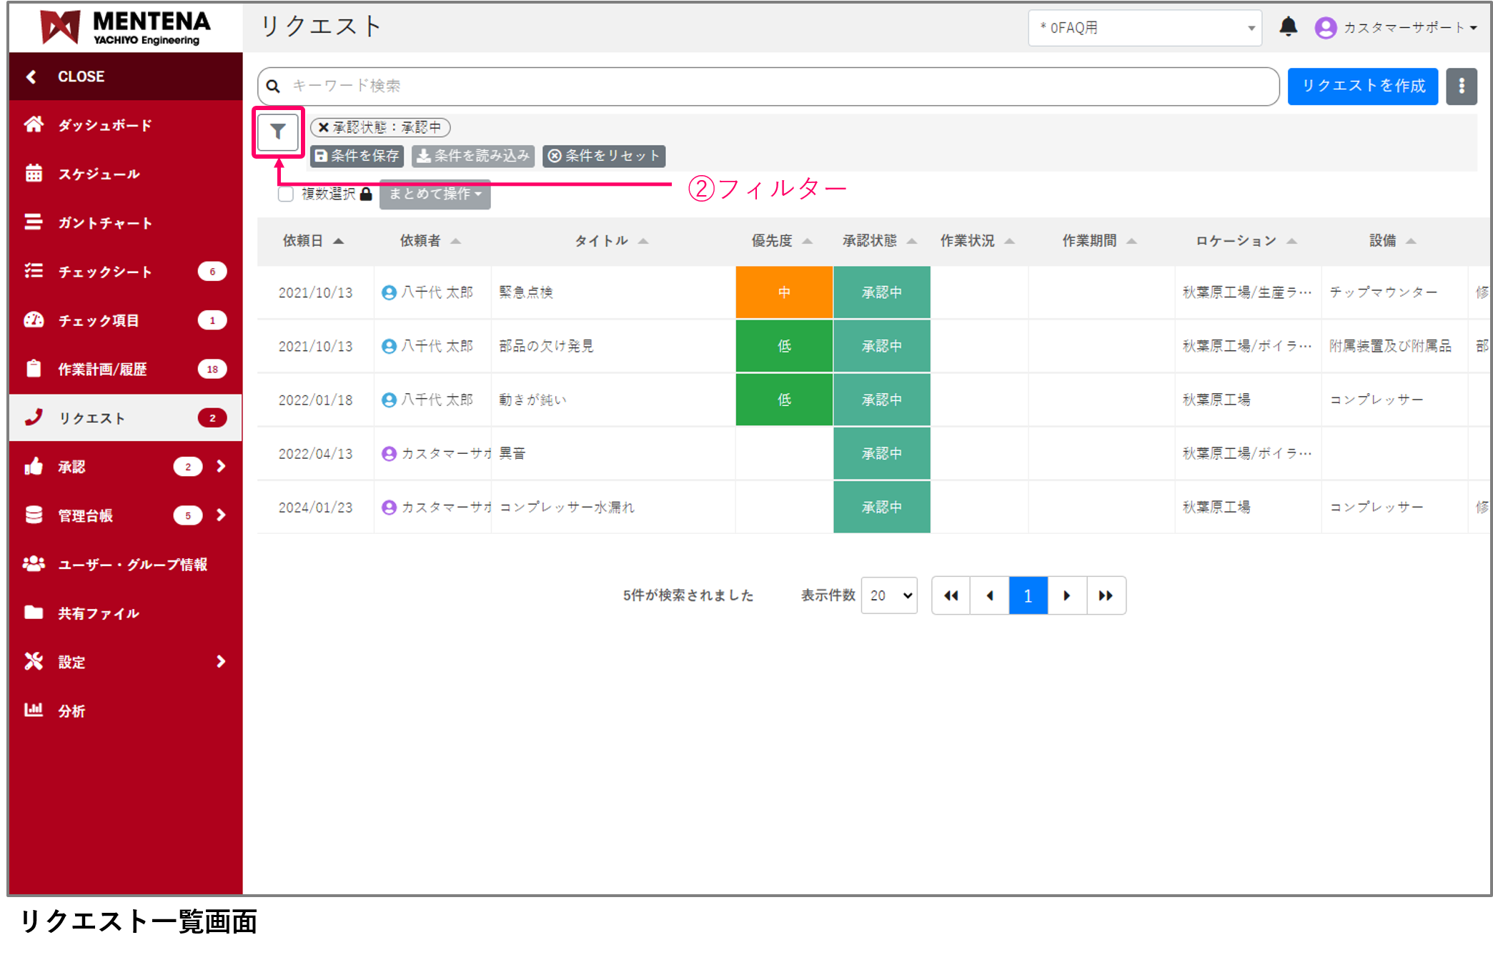
Task: Sort by 依頼日 column arrow
Action: click(339, 241)
